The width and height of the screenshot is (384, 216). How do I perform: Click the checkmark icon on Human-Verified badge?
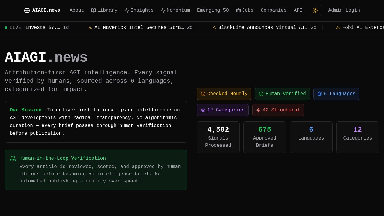pyautogui.click(x=261, y=94)
